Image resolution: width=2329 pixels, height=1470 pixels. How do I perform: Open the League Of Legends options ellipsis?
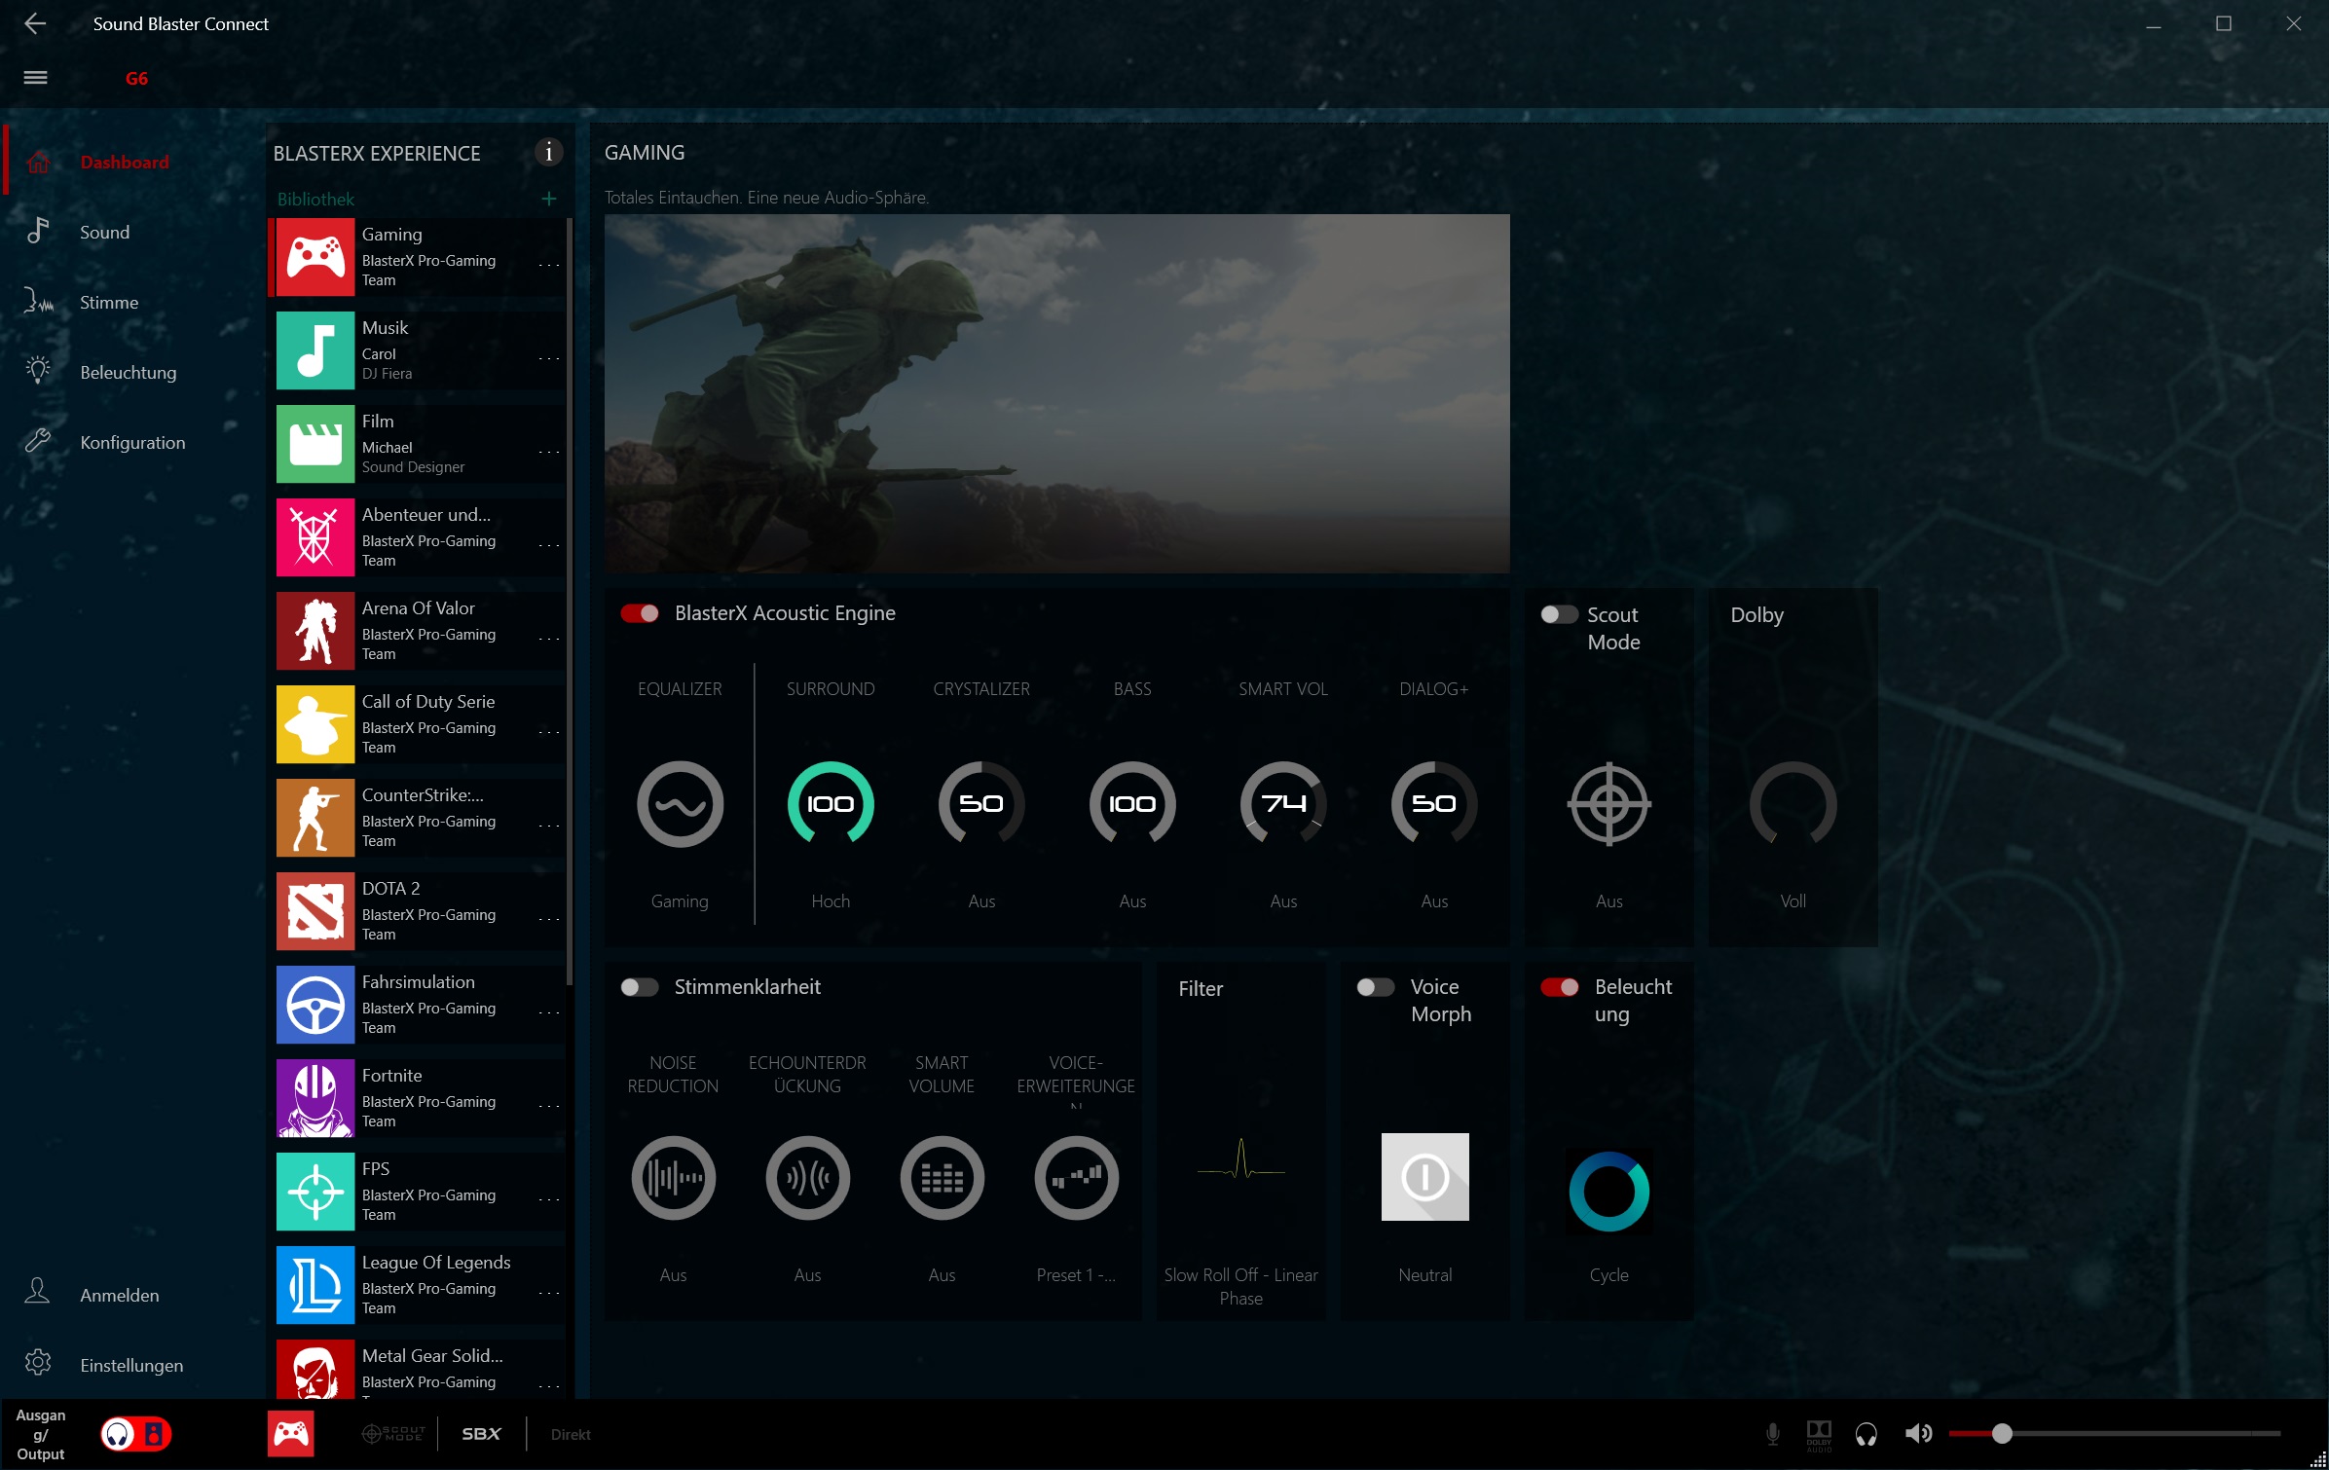tap(549, 1293)
